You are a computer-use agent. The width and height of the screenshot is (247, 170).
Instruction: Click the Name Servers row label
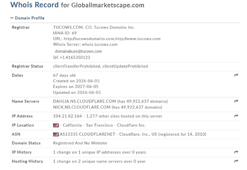pos(25,101)
